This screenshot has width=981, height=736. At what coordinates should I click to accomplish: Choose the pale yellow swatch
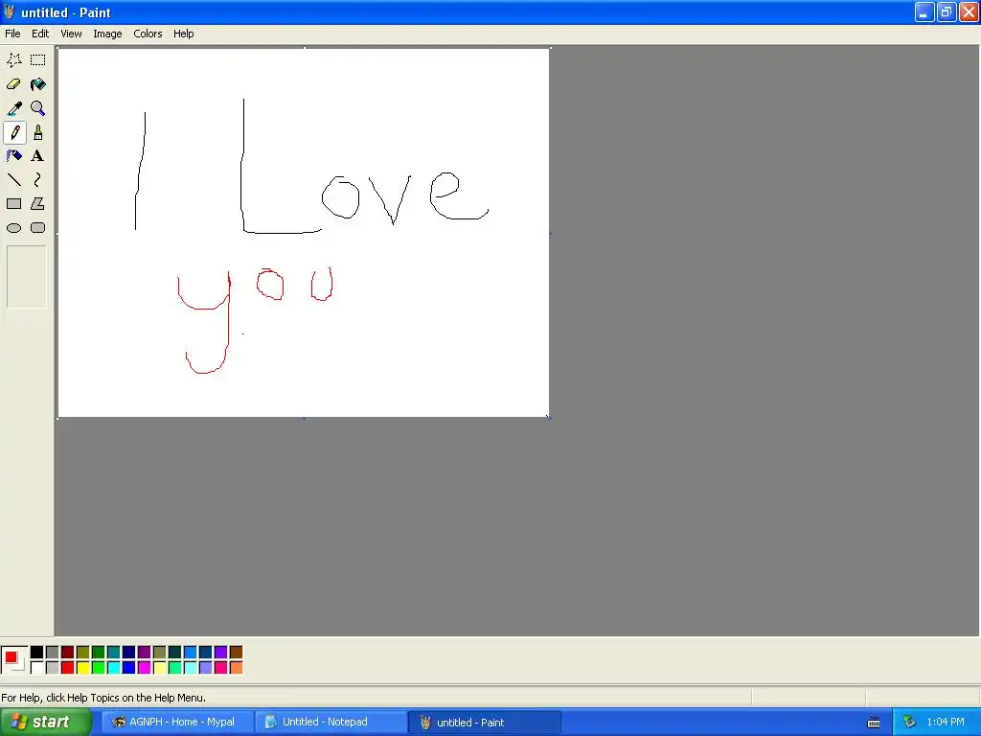click(x=160, y=668)
